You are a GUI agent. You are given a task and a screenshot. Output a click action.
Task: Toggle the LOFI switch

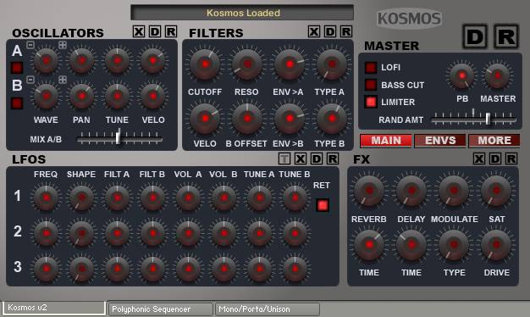click(371, 68)
